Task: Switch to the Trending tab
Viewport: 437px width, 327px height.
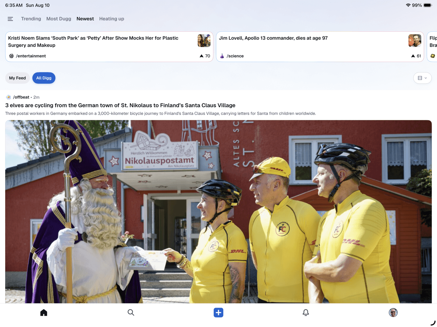Action: 31,19
